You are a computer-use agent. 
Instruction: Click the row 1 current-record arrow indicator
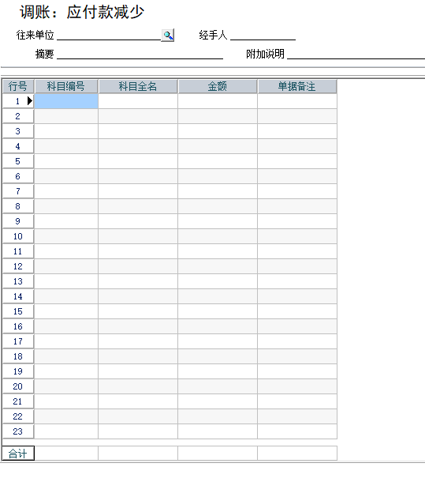coord(30,101)
